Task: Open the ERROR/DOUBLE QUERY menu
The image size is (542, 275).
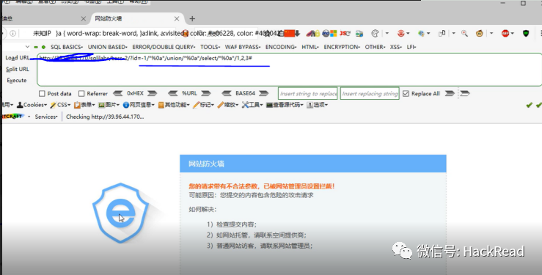Action: (x=164, y=47)
